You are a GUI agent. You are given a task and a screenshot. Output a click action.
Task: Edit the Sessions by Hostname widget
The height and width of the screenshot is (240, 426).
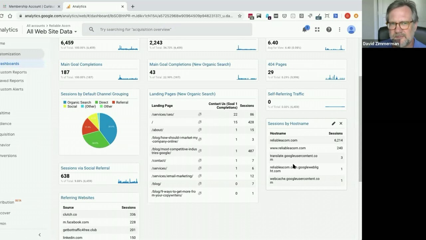(x=333, y=123)
